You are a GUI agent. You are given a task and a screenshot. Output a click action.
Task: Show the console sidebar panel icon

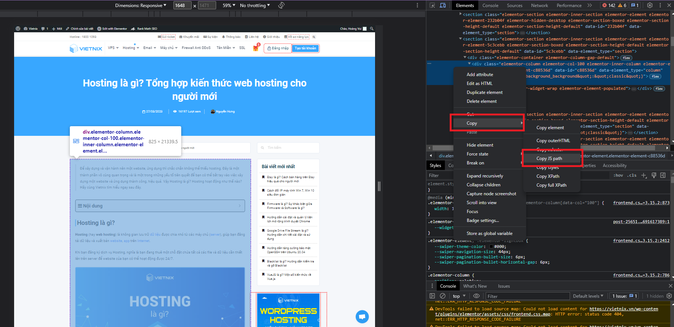click(432, 296)
